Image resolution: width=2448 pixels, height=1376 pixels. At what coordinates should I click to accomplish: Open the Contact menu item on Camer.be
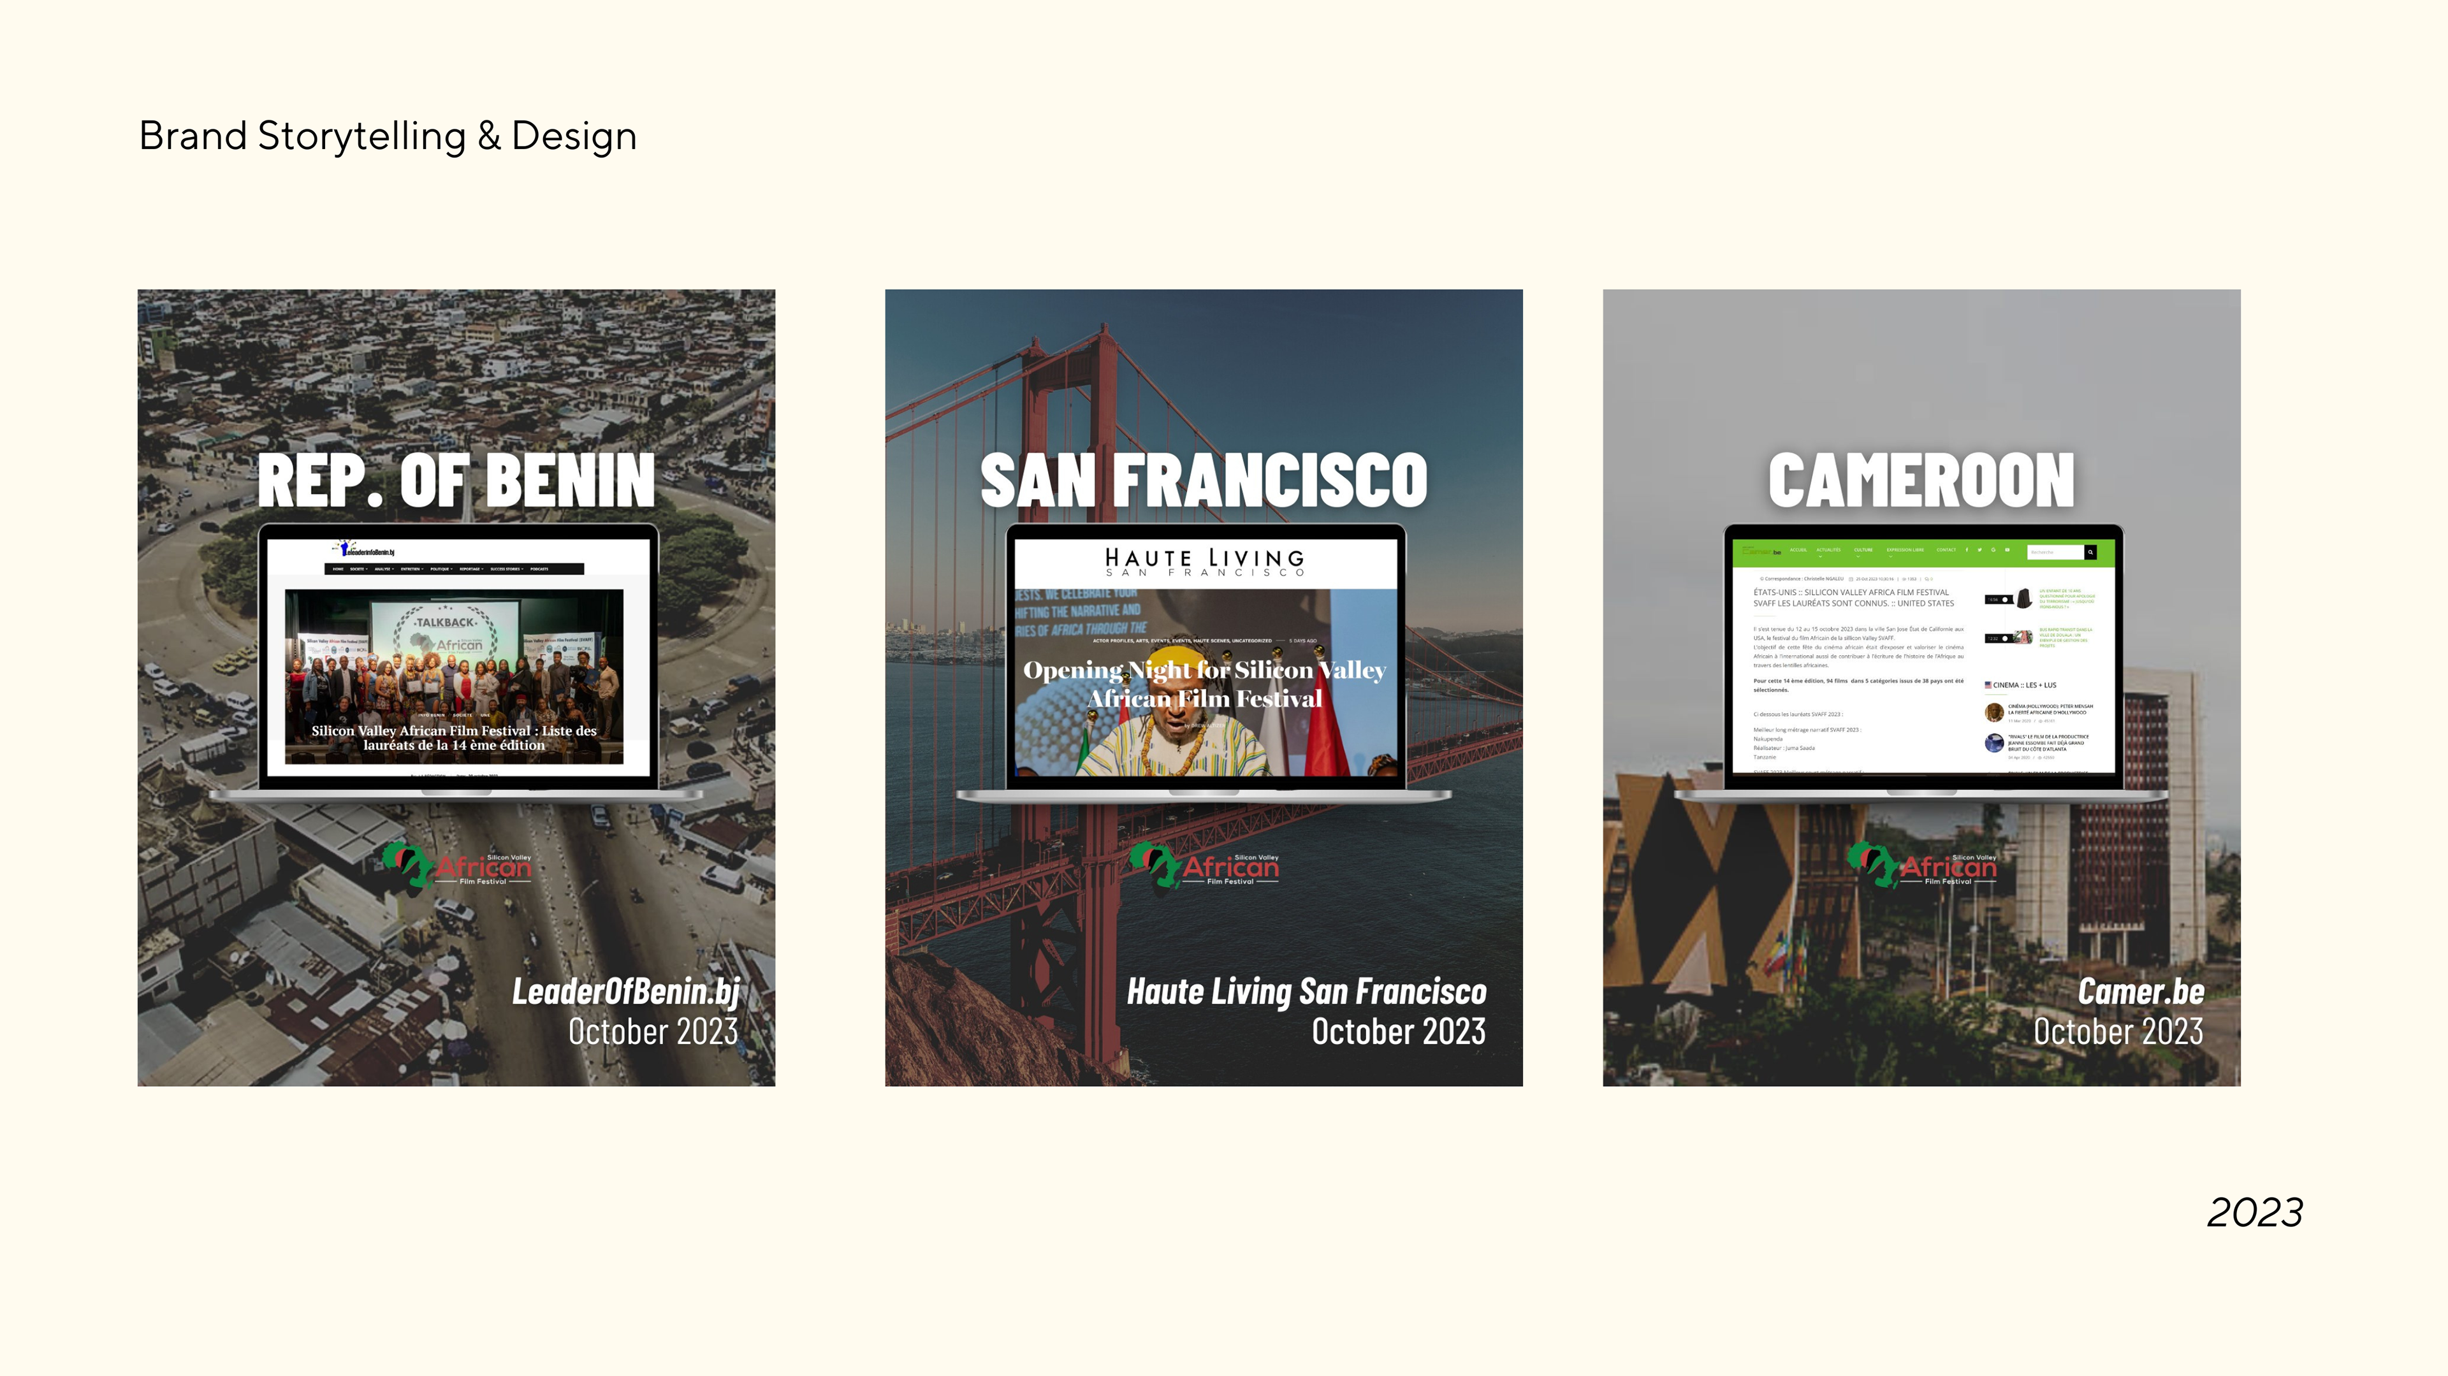click(1946, 550)
